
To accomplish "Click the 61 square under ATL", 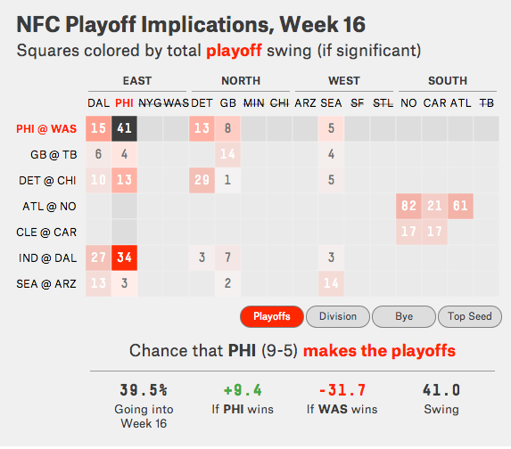I will tap(460, 206).
